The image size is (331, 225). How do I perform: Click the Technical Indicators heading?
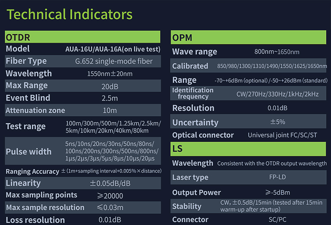click(x=70, y=14)
